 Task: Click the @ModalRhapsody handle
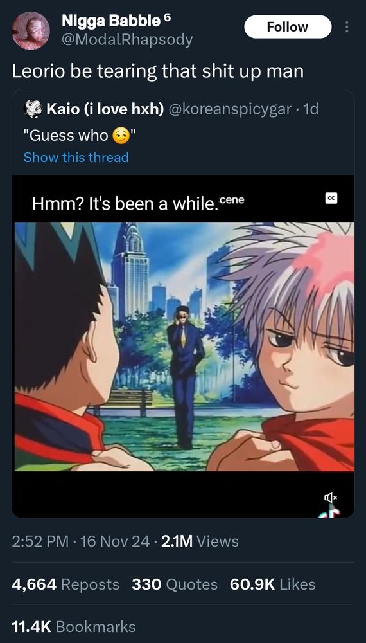coord(127,40)
